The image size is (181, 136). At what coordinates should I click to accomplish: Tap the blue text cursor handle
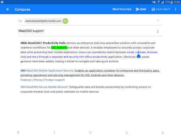(x=139, y=56)
